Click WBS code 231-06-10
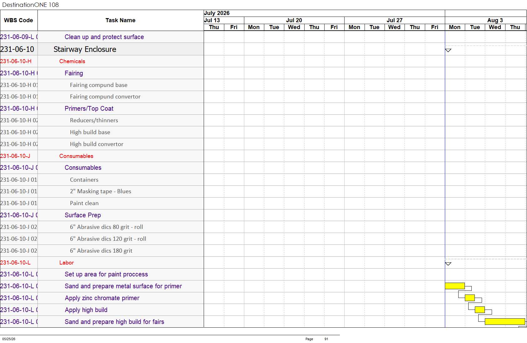Viewport: 527px width, 343px height. click(x=17, y=49)
